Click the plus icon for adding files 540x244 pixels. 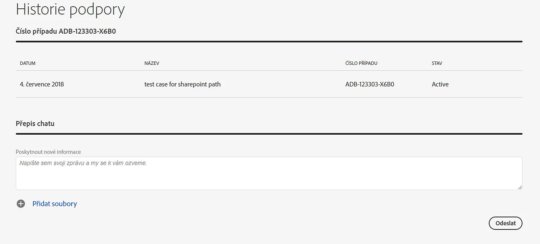tap(21, 204)
